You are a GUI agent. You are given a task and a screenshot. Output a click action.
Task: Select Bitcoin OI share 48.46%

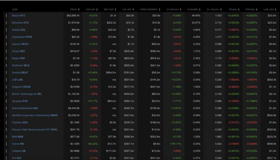coord(196,16)
